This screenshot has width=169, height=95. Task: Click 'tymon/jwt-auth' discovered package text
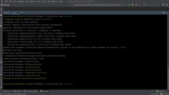pyautogui.click(x=32, y=75)
